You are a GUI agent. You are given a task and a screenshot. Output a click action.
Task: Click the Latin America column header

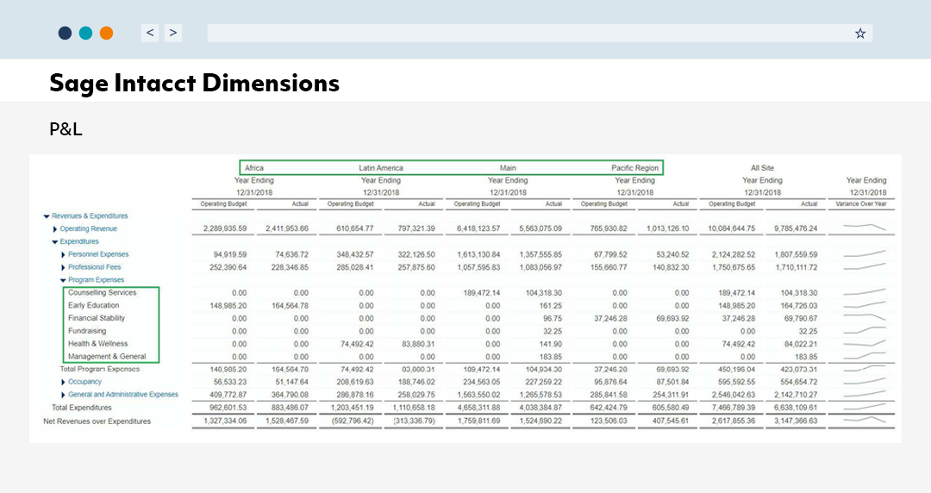coord(381,168)
